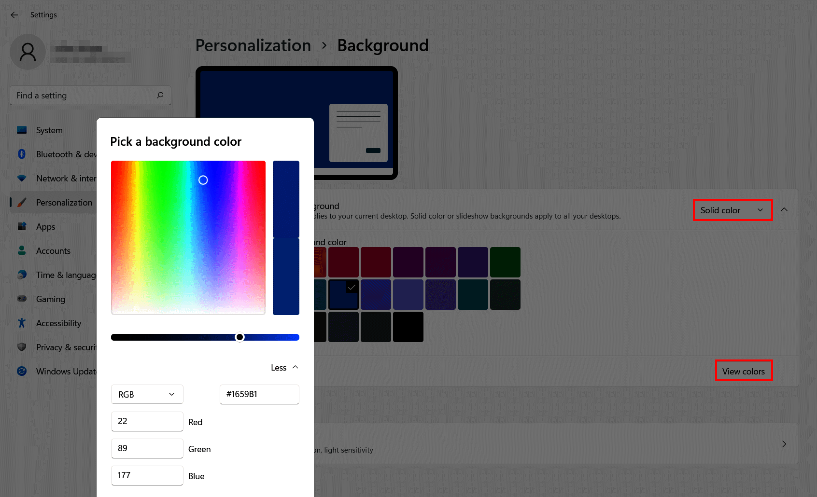Image resolution: width=817 pixels, height=497 pixels.
Task: Open Accessibility via its sidebar icon
Action: (x=22, y=323)
